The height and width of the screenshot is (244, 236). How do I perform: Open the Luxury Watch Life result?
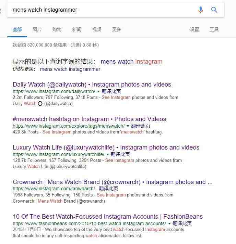tap(106, 147)
